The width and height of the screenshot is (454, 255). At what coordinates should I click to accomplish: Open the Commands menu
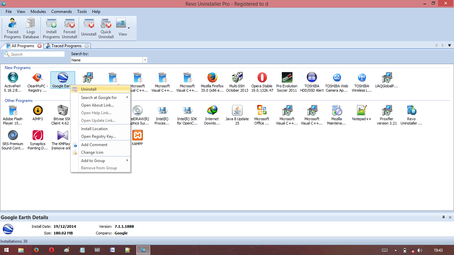[61, 11]
